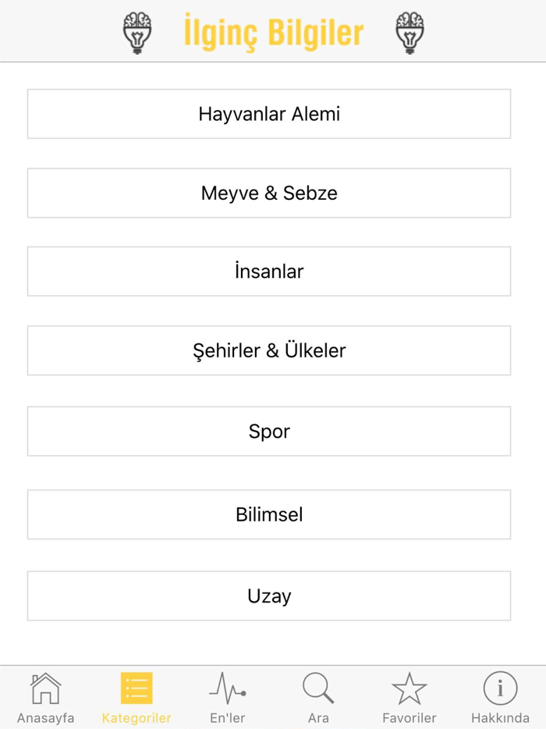Choose the Şehirler & Ülkeler category
The width and height of the screenshot is (546, 729).
click(269, 350)
